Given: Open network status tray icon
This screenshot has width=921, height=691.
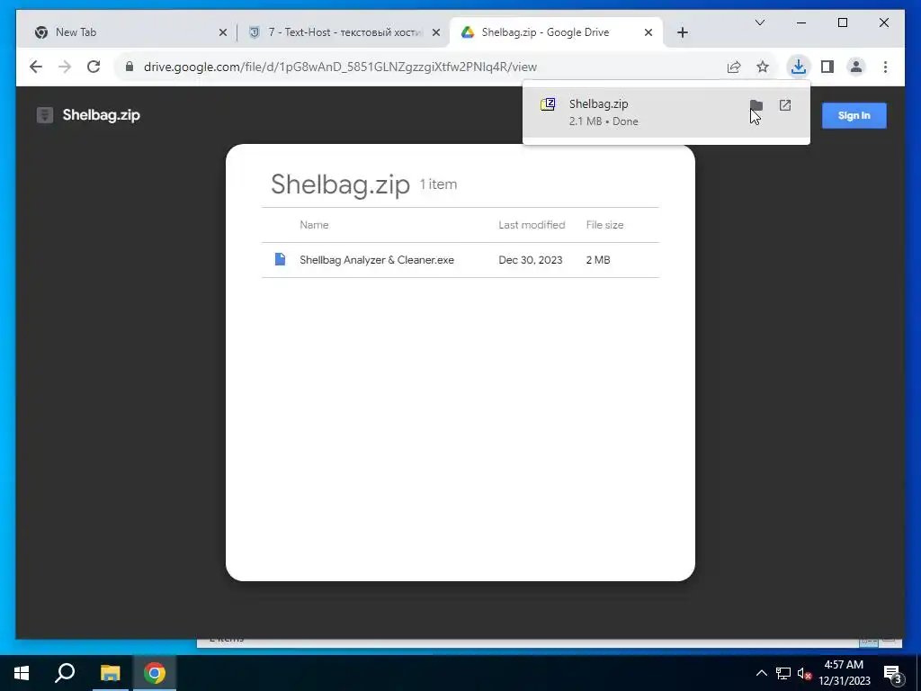Looking at the screenshot, I should 783,673.
